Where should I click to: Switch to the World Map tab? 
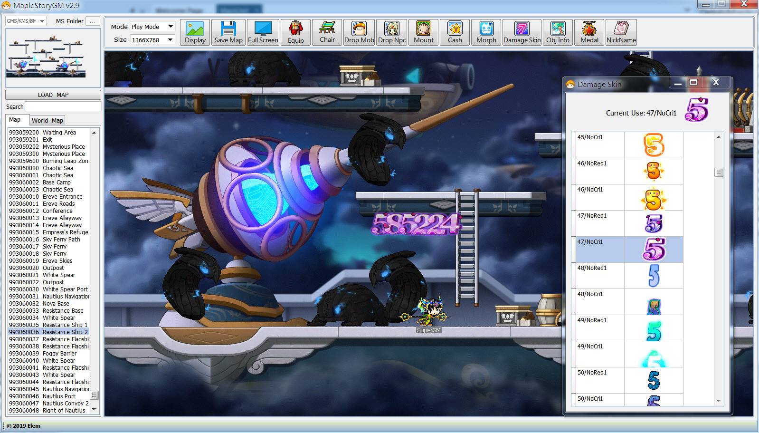pyautogui.click(x=47, y=120)
